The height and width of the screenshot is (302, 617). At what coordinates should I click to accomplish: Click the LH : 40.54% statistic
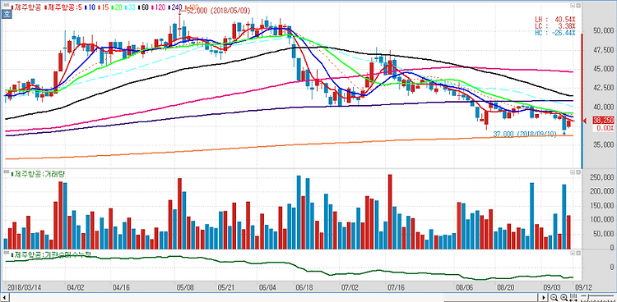[x=554, y=19]
